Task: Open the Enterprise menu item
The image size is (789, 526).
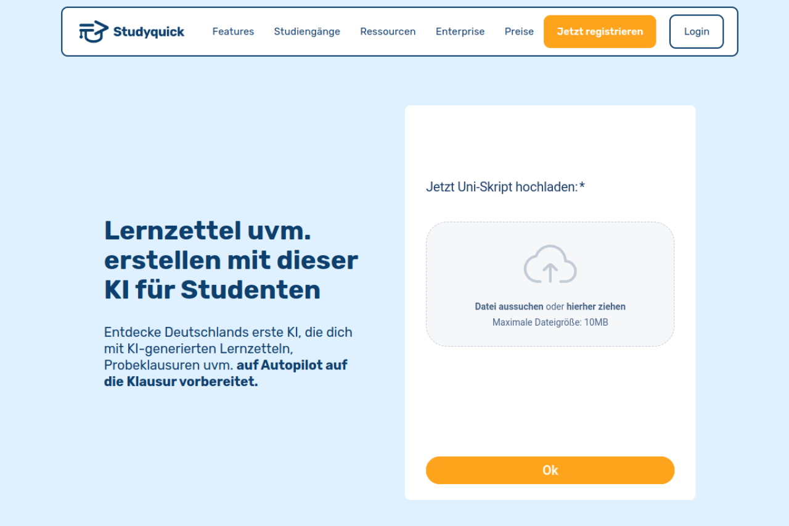Action: (x=460, y=31)
